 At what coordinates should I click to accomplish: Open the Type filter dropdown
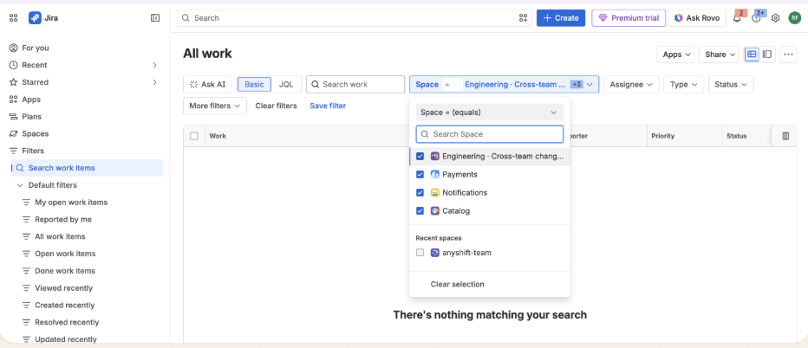click(x=684, y=85)
